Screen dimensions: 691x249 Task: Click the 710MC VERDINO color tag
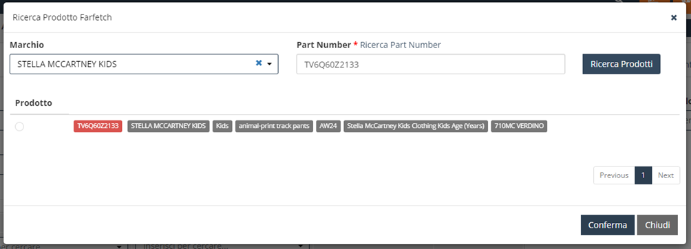point(519,126)
